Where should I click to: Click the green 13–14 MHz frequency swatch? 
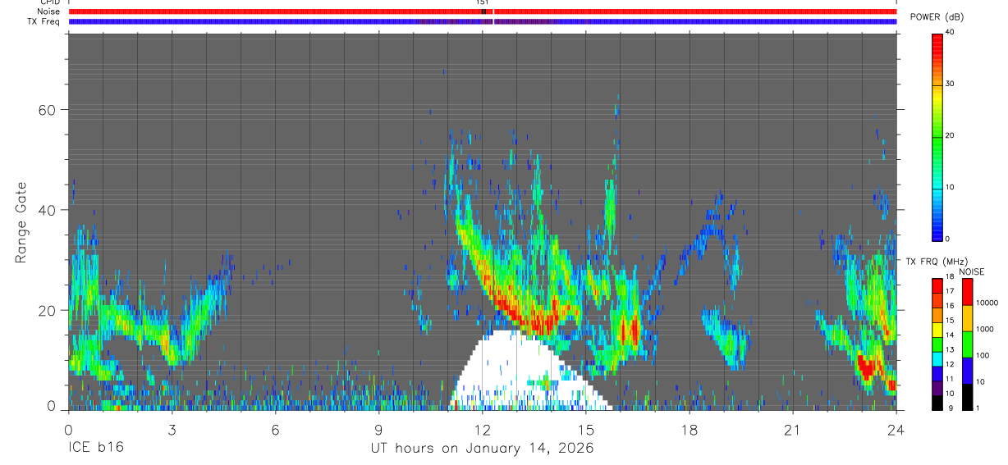(x=937, y=344)
